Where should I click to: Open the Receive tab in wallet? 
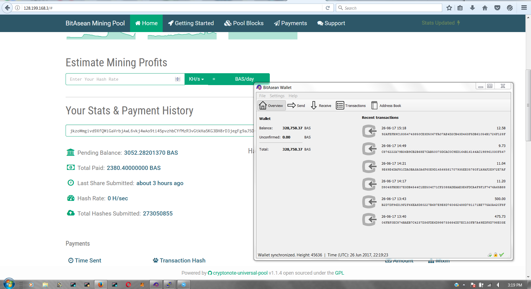coord(321,106)
